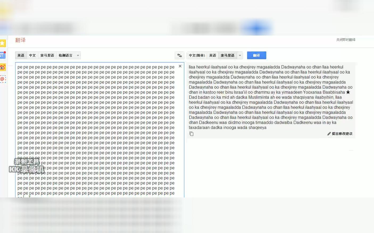Select 英语 as the source language
Image resolution: width=374 pixels, height=233 pixels.
tap(21, 55)
